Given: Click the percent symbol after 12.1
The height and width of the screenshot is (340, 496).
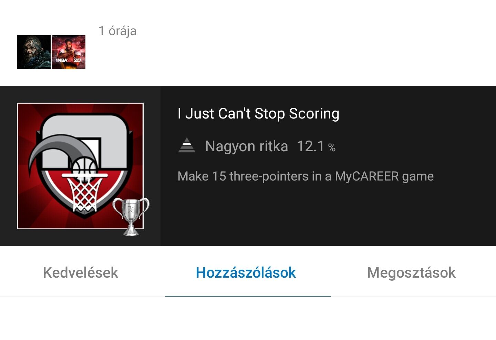Looking at the screenshot, I should (x=332, y=148).
